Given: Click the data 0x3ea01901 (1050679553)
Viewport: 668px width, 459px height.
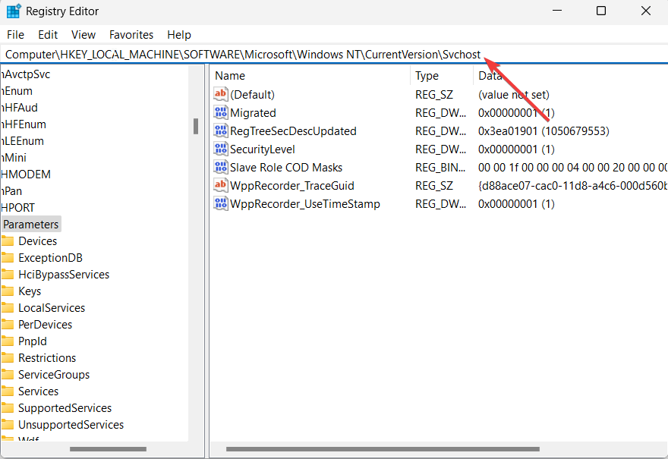Looking at the screenshot, I should point(544,131).
